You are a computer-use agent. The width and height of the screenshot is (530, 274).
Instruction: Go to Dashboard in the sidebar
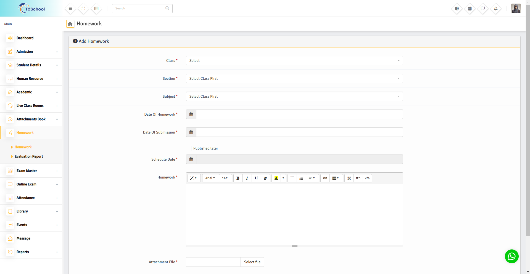[25, 38]
